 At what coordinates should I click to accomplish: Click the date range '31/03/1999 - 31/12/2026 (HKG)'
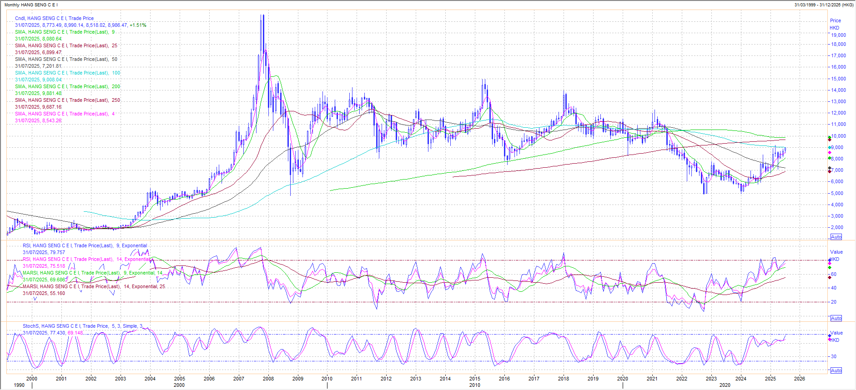click(824, 5)
